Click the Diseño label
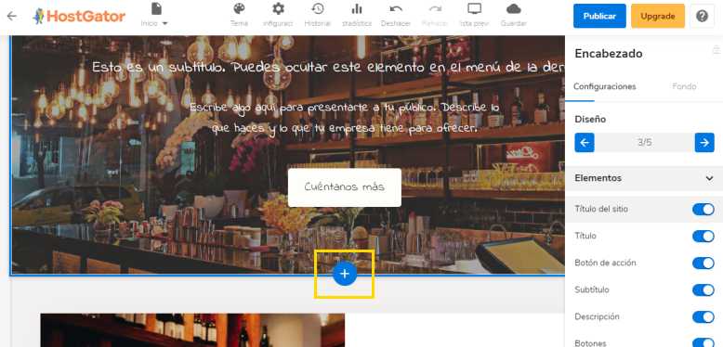 pos(590,119)
